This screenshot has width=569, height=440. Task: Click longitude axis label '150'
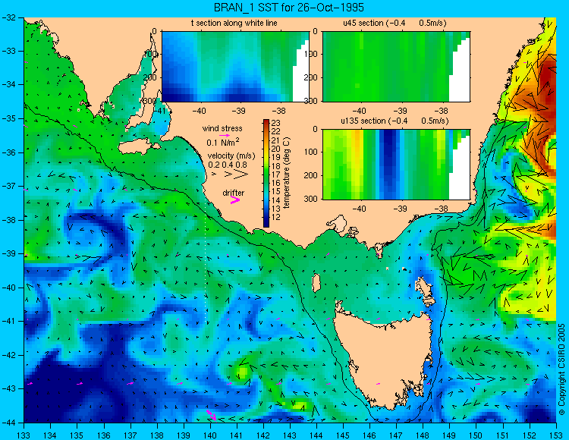[x=476, y=435]
